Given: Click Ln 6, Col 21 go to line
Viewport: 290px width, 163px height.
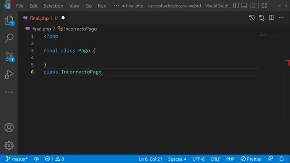Looking at the screenshot, I should pyautogui.click(x=150, y=159).
